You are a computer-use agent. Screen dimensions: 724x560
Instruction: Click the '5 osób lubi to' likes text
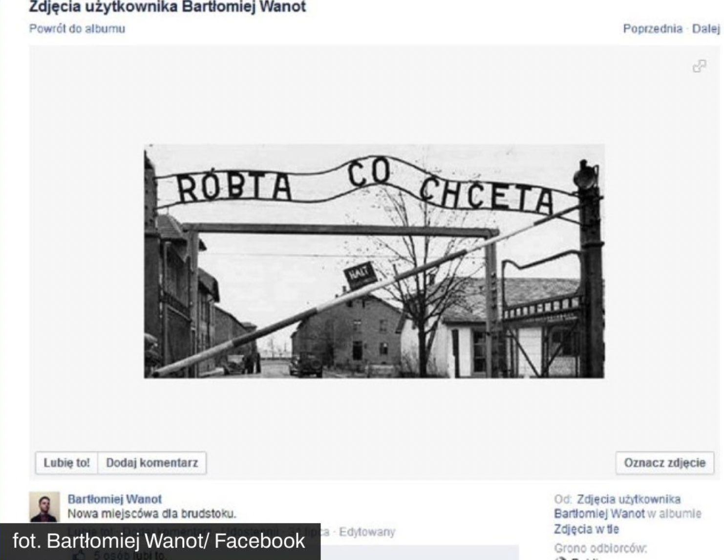tap(130, 556)
